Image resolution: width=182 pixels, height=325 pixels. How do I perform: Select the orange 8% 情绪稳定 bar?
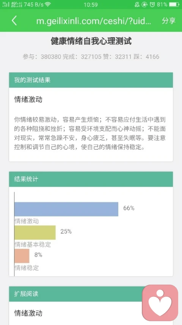(22, 256)
